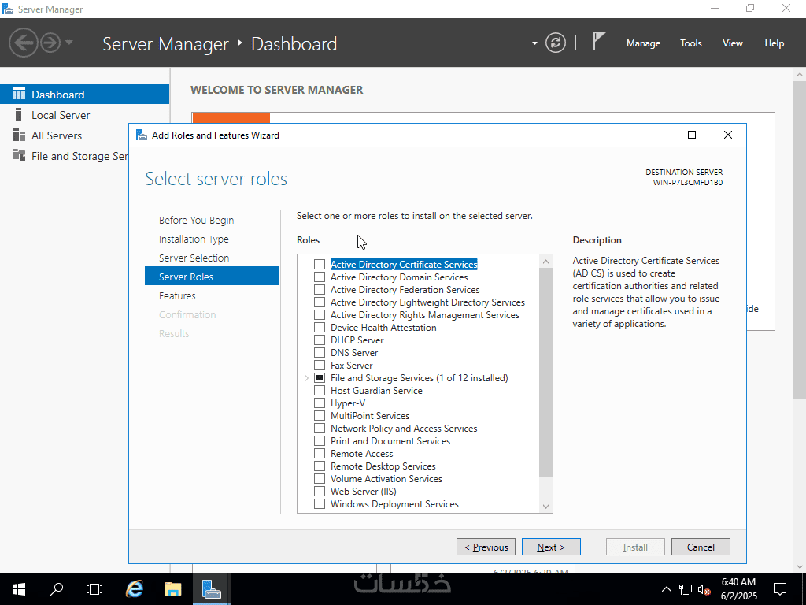Check Network Policy and Access Services
This screenshot has width=806, height=605.
[320, 428]
